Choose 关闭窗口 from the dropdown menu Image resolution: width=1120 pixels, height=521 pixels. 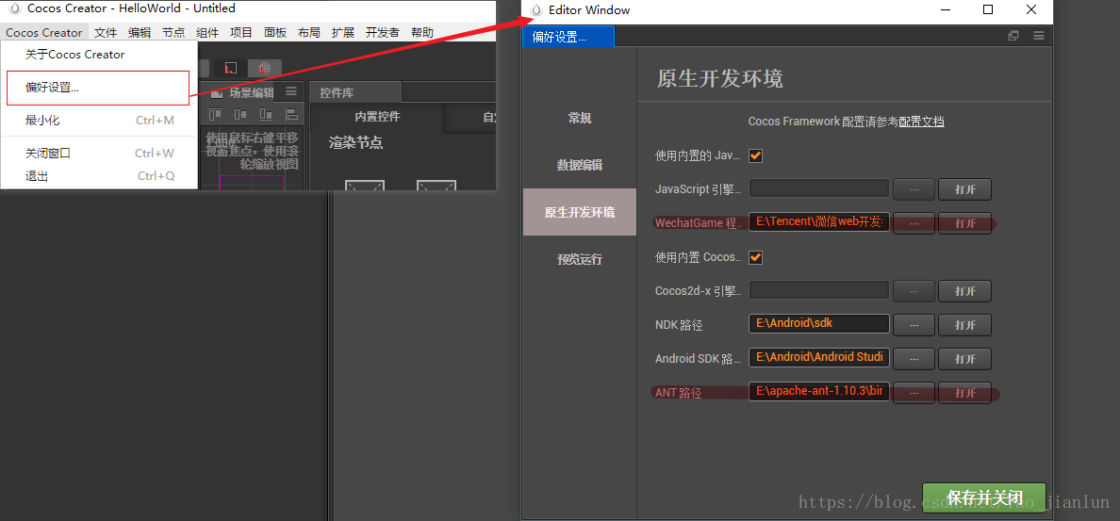tap(99, 153)
